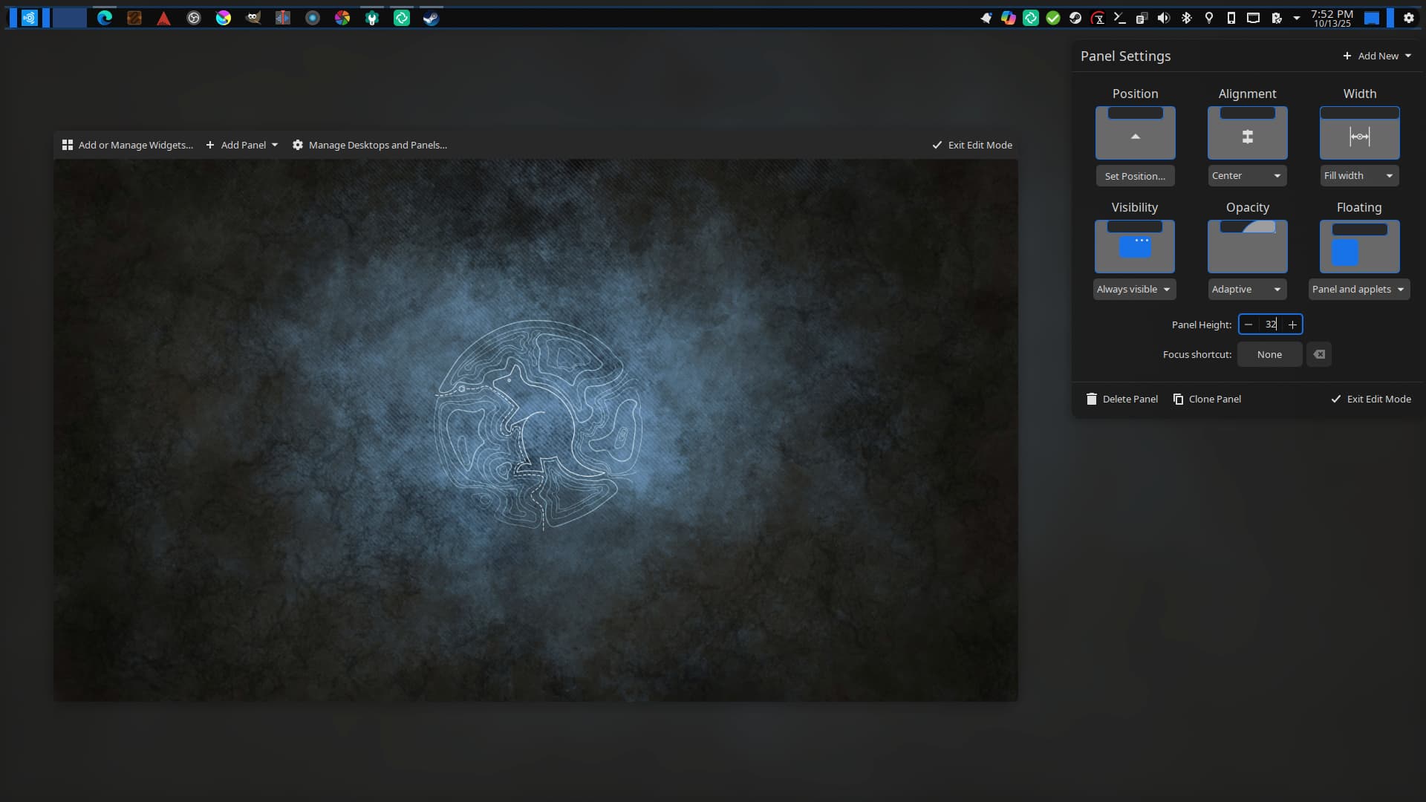1426x802 pixels.
Task: Open the OBS Studio launcher icon
Action: [194, 18]
